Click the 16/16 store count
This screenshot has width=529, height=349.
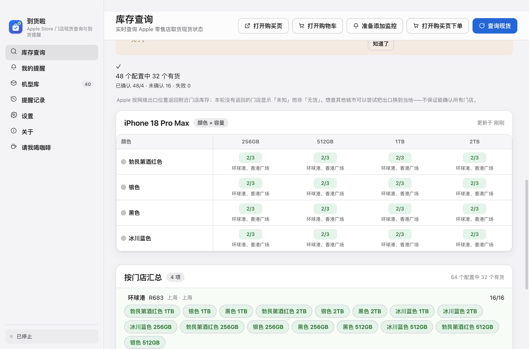click(497, 298)
